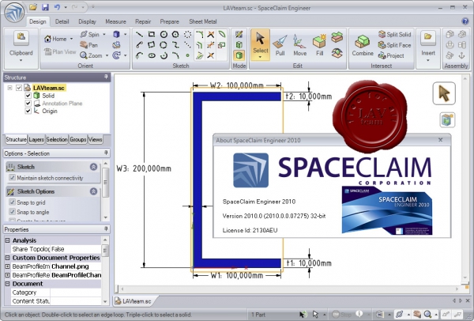Toggle Snap to angle checkbox
Screen dimensions: 474x321
click(12, 212)
